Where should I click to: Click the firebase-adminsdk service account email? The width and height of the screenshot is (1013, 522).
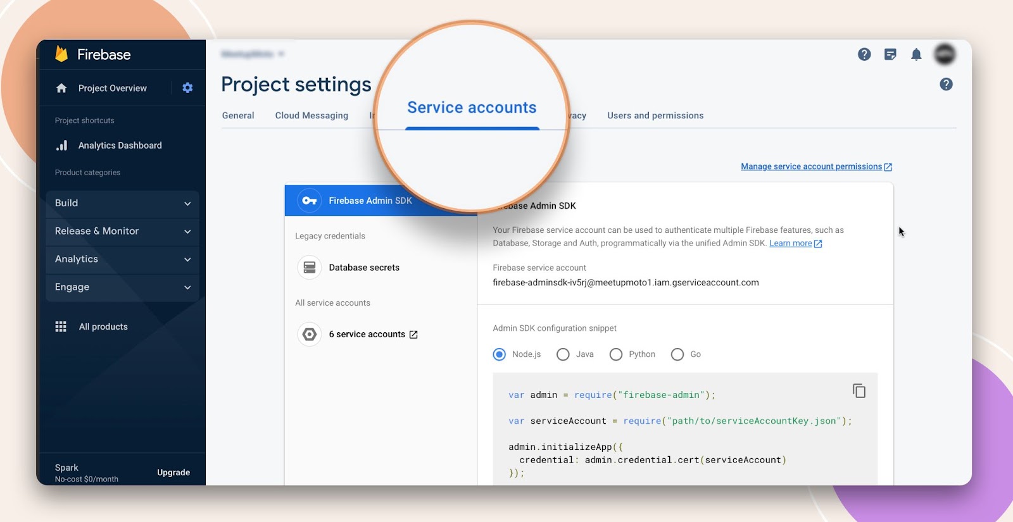click(x=626, y=283)
